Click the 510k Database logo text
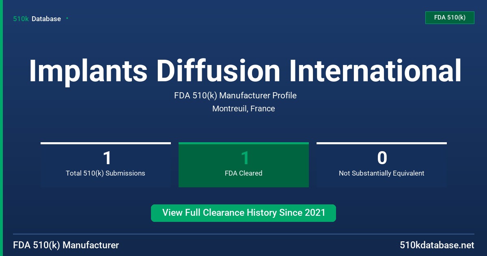Viewport: 487px width, 256px height. [37, 19]
